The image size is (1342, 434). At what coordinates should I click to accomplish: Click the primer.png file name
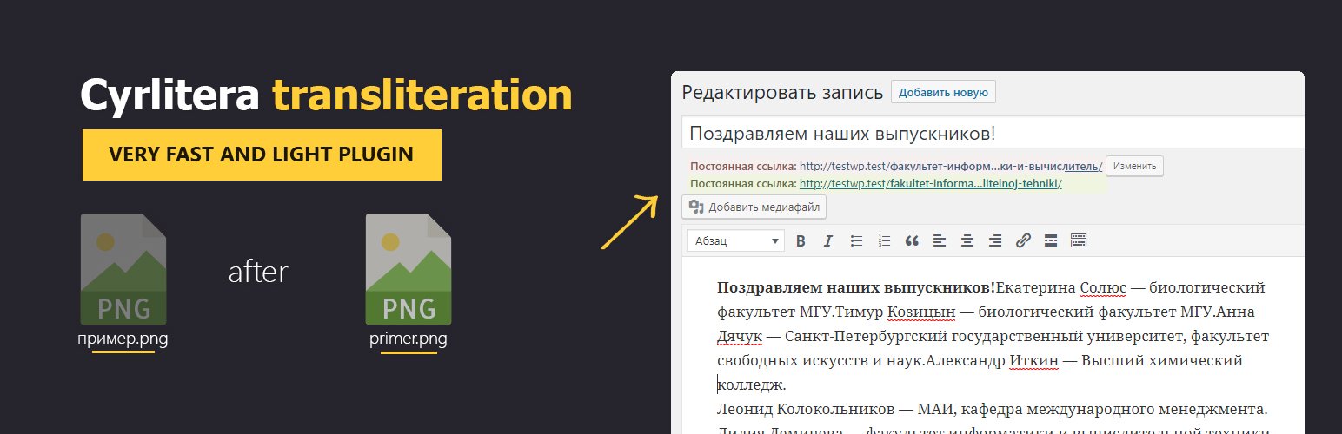(409, 339)
